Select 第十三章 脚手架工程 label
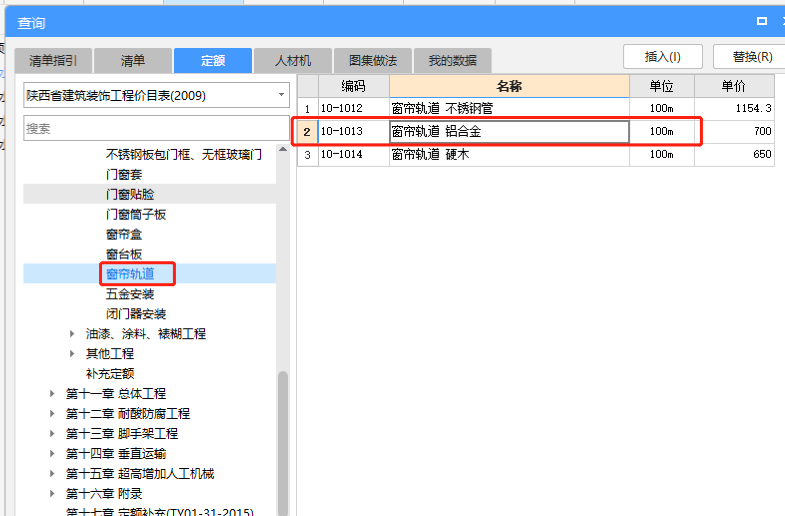The height and width of the screenshot is (516, 785). [122, 434]
